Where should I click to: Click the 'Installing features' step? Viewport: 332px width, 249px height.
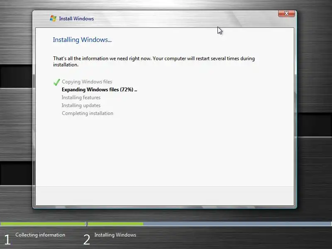coord(81,98)
